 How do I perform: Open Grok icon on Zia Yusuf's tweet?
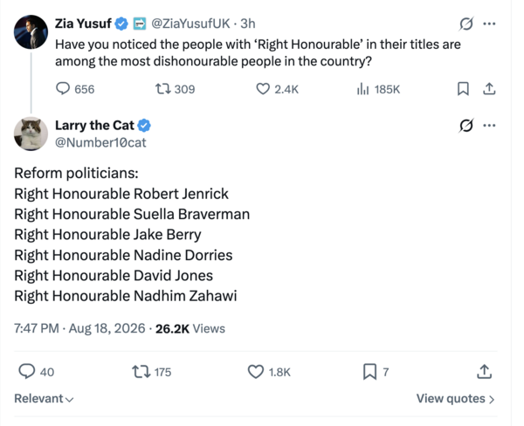[465, 24]
